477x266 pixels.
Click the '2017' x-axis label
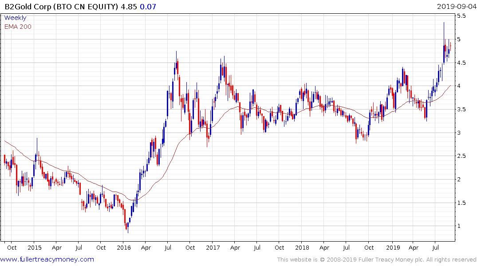tap(213, 247)
